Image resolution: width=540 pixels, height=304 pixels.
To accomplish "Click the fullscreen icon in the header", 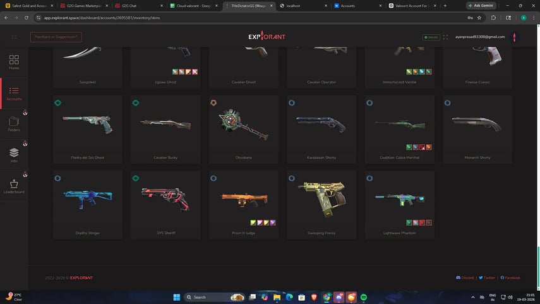I will tap(446, 37).
